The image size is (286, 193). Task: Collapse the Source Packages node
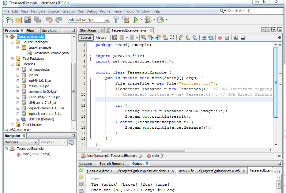[x=12, y=42]
